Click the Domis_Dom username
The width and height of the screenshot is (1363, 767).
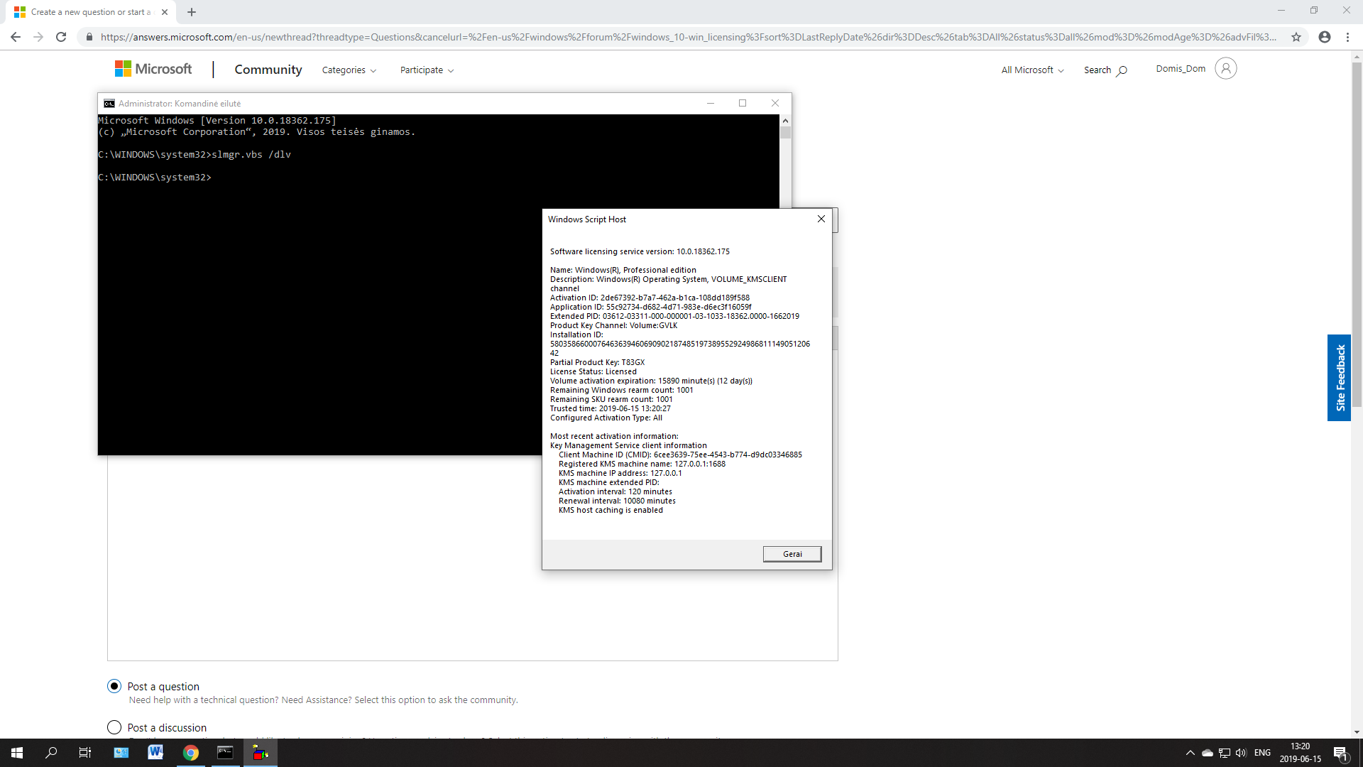point(1181,69)
